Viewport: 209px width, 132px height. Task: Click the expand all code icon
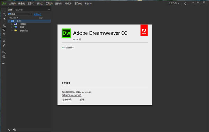point(4,41)
